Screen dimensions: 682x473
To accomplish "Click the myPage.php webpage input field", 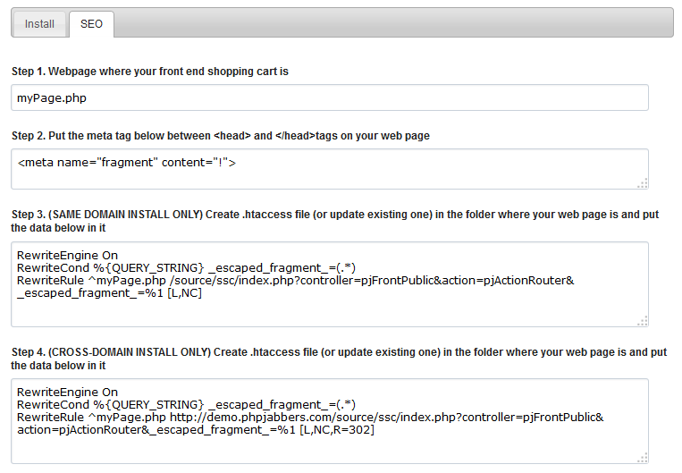I will tap(330, 97).
